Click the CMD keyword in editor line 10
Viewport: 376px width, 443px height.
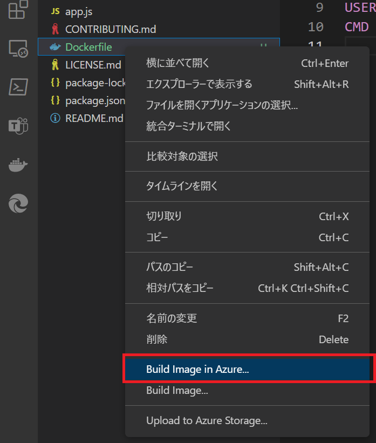357,27
